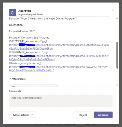Click the Estimated Value $123 line
The image size is (122, 127).
[22, 31]
